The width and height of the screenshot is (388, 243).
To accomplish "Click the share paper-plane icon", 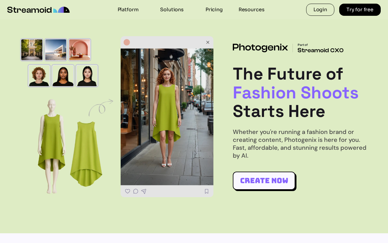I will click(144, 191).
